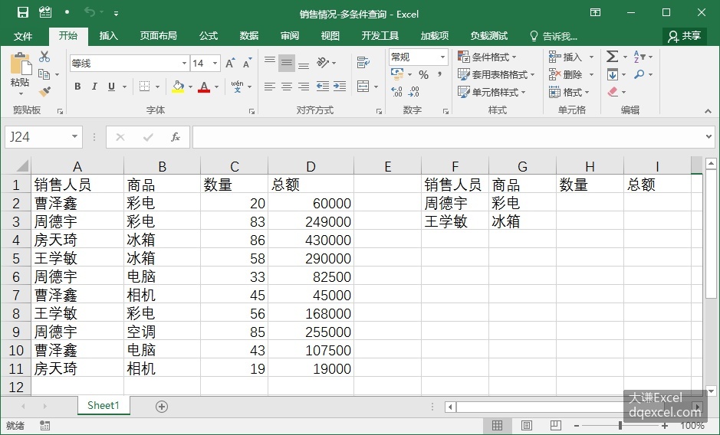Toggle Bold formatting
720x435 pixels.
77,87
